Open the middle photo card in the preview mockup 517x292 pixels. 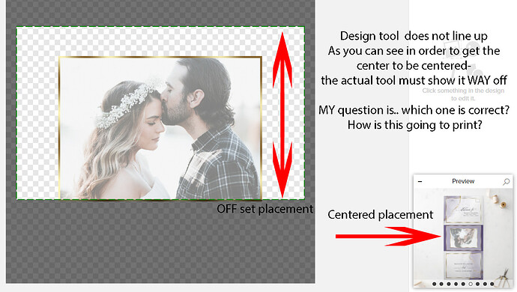(463, 237)
